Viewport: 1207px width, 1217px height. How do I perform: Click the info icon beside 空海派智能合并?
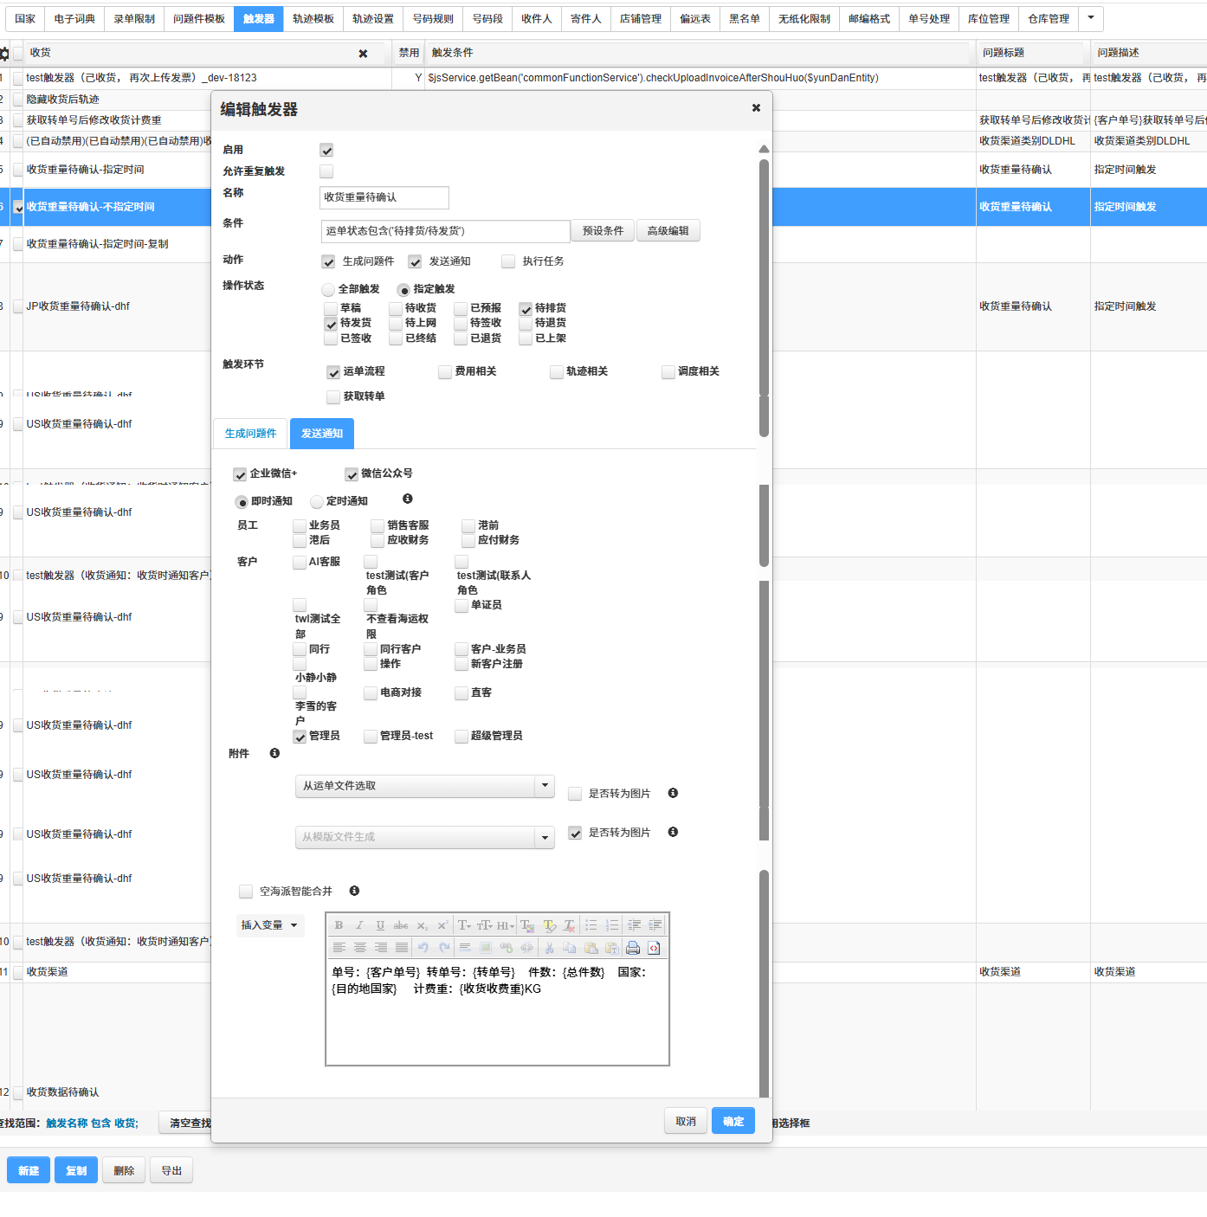pyautogui.click(x=354, y=891)
